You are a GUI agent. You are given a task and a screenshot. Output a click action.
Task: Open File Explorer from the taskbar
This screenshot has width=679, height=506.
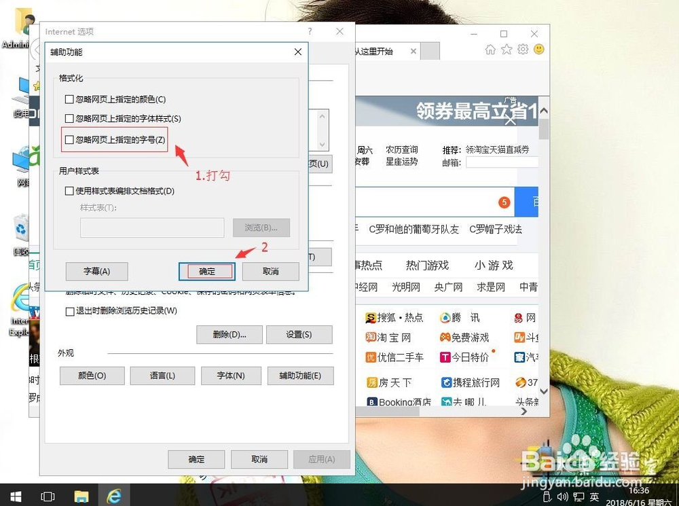[x=81, y=496]
